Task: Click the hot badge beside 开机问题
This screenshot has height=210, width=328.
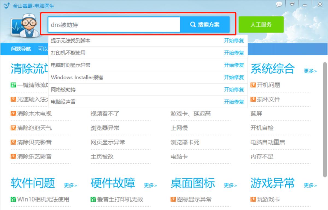Action: (x=253, y=85)
